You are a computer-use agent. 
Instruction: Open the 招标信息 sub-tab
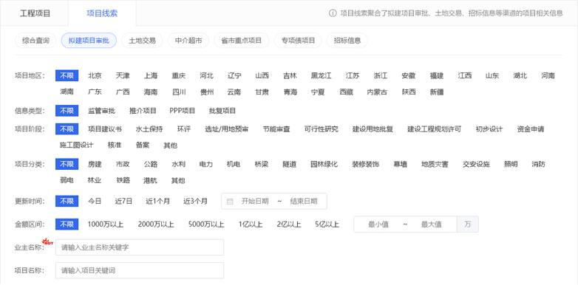pos(347,41)
